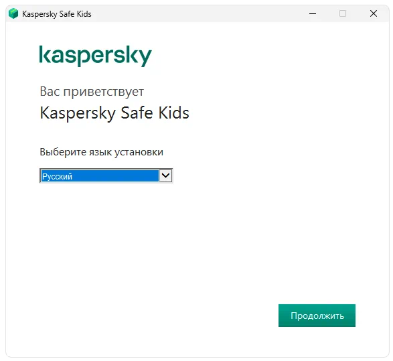393x361 pixels.
Task: Click the 'Выберите язык установки' label
Action: point(102,152)
